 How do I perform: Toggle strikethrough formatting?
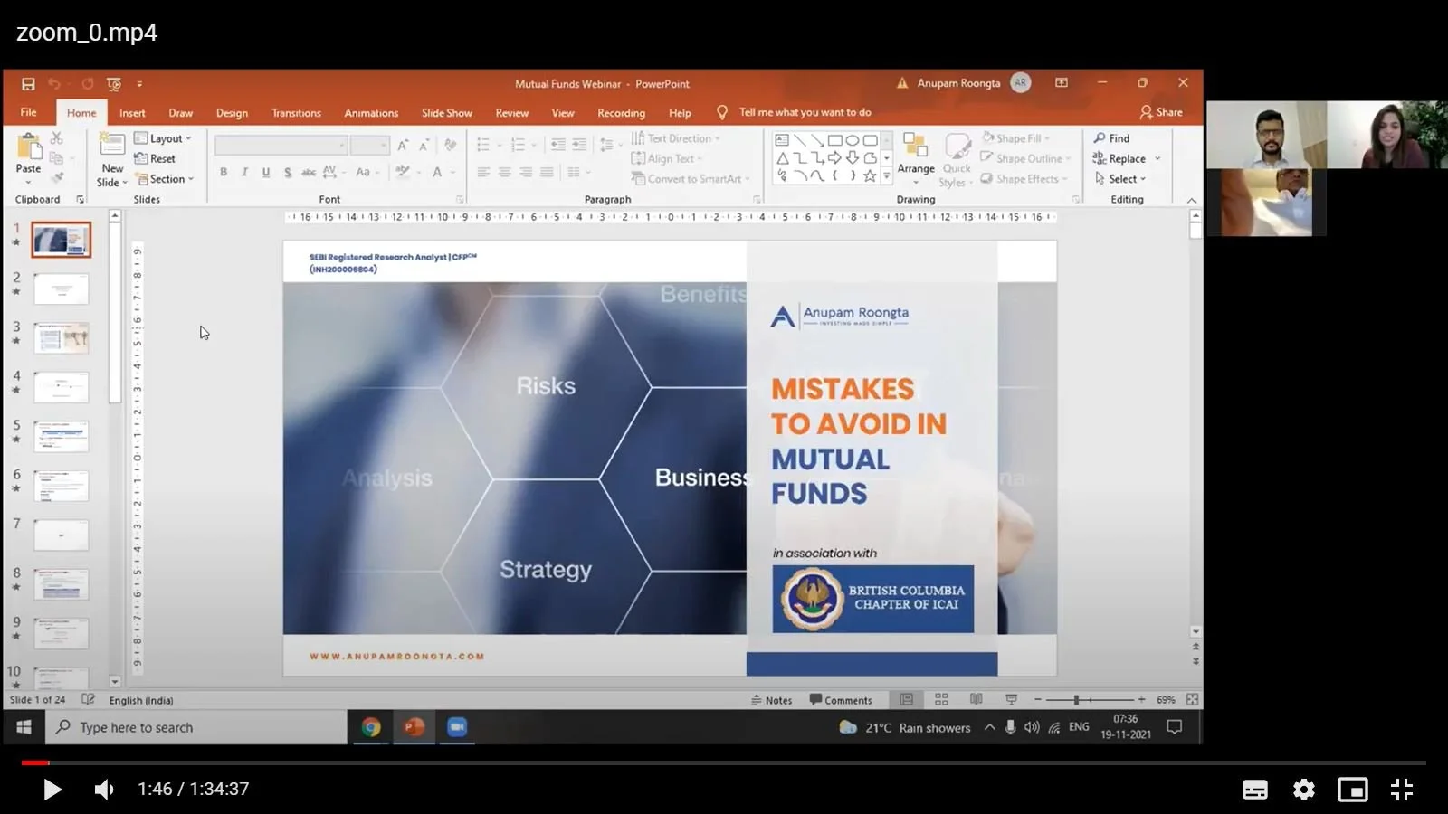pos(309,172)
